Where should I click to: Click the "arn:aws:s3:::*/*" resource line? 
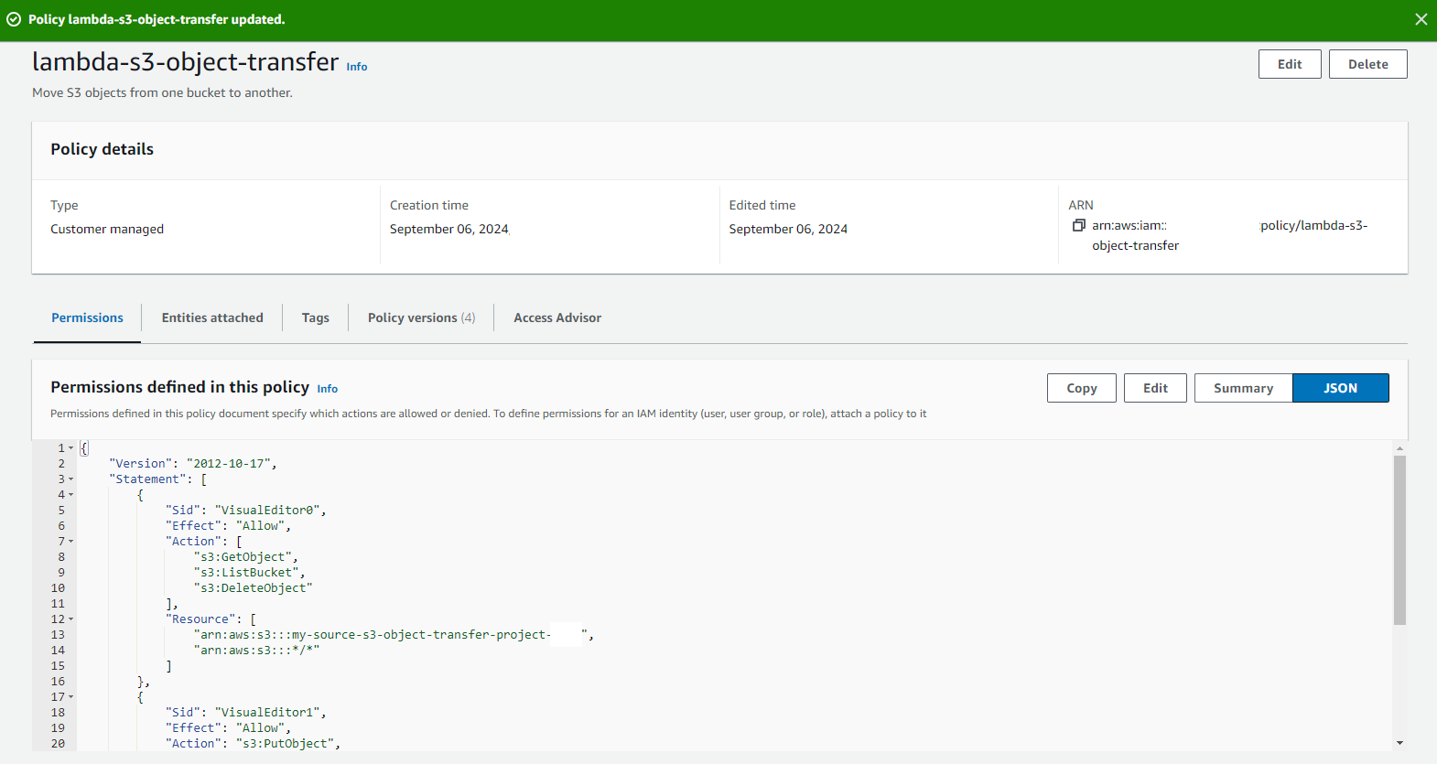pos(256,651)
